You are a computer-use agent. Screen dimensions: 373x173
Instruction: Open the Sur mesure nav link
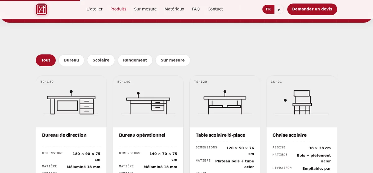(x=145, y=9)
